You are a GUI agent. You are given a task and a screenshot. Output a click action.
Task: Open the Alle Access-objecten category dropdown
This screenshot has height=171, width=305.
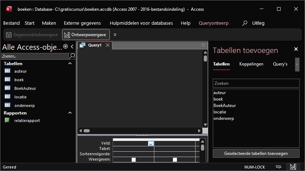coord(66,47)
